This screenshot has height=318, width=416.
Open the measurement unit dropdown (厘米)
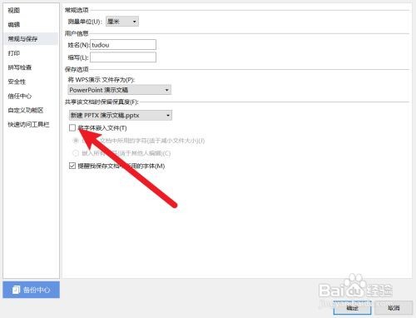(x=122, y=22)
